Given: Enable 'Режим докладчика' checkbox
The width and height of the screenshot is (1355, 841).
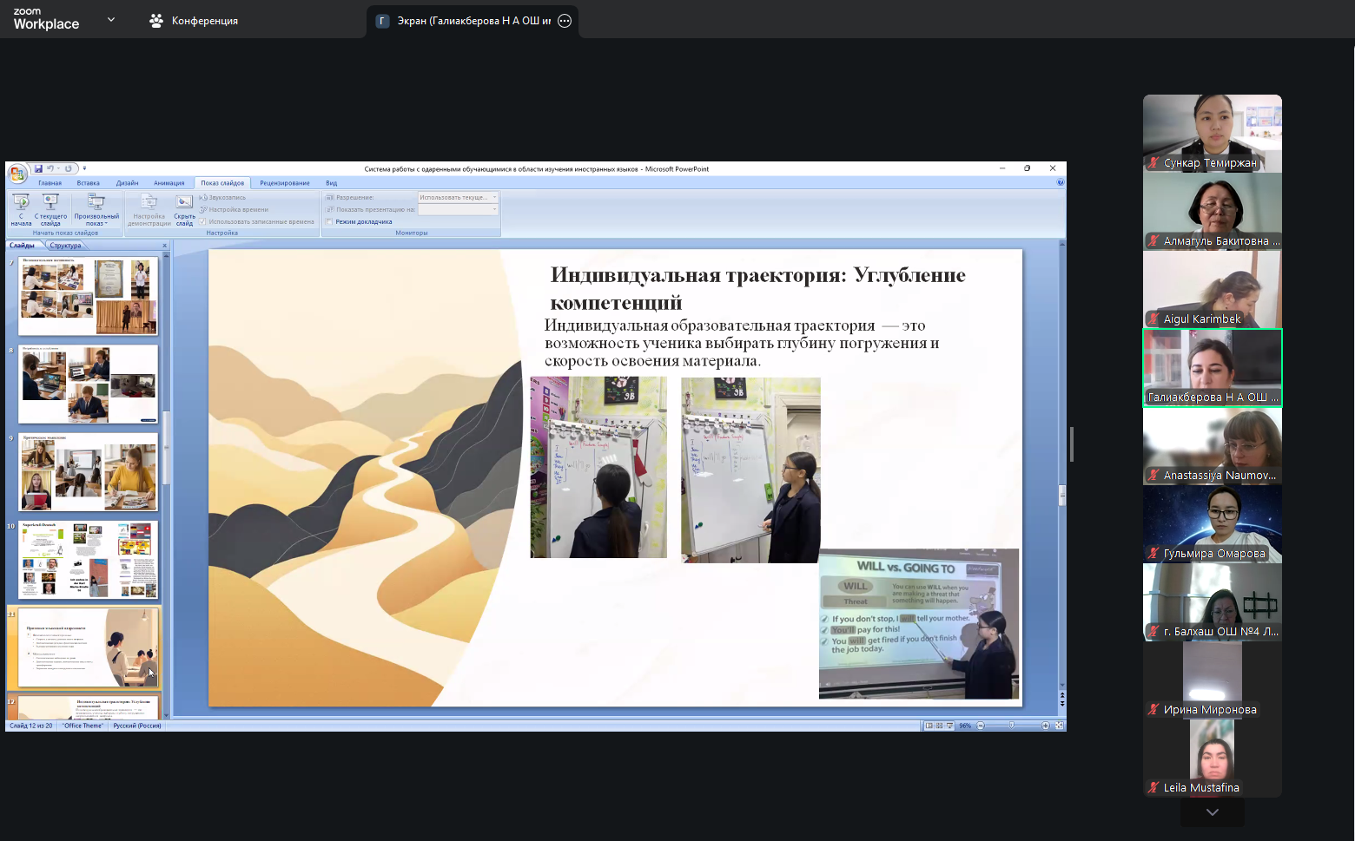Looking at the screenshot, I should (x=330, y=222).
